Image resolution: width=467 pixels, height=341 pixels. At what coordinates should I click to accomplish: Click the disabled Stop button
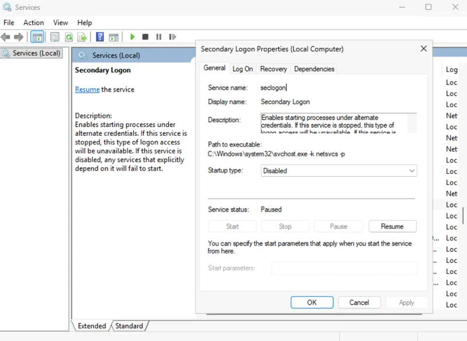285,227
